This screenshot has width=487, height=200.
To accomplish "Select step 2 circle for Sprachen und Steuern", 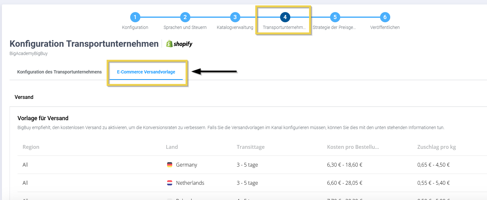I will 185,17.
